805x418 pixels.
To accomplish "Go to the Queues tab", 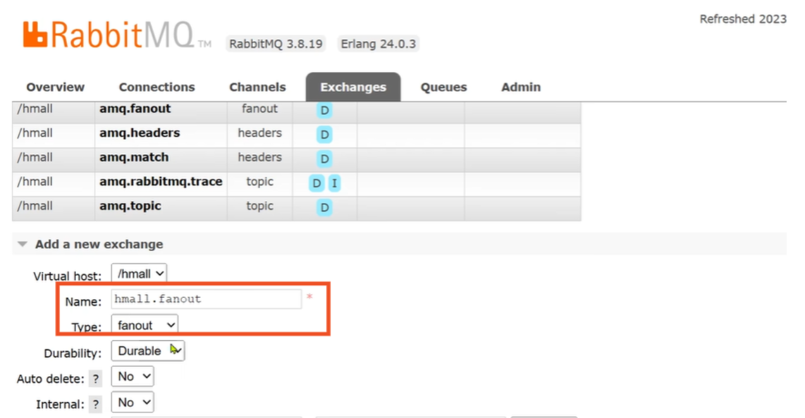I will coord(444,87).
